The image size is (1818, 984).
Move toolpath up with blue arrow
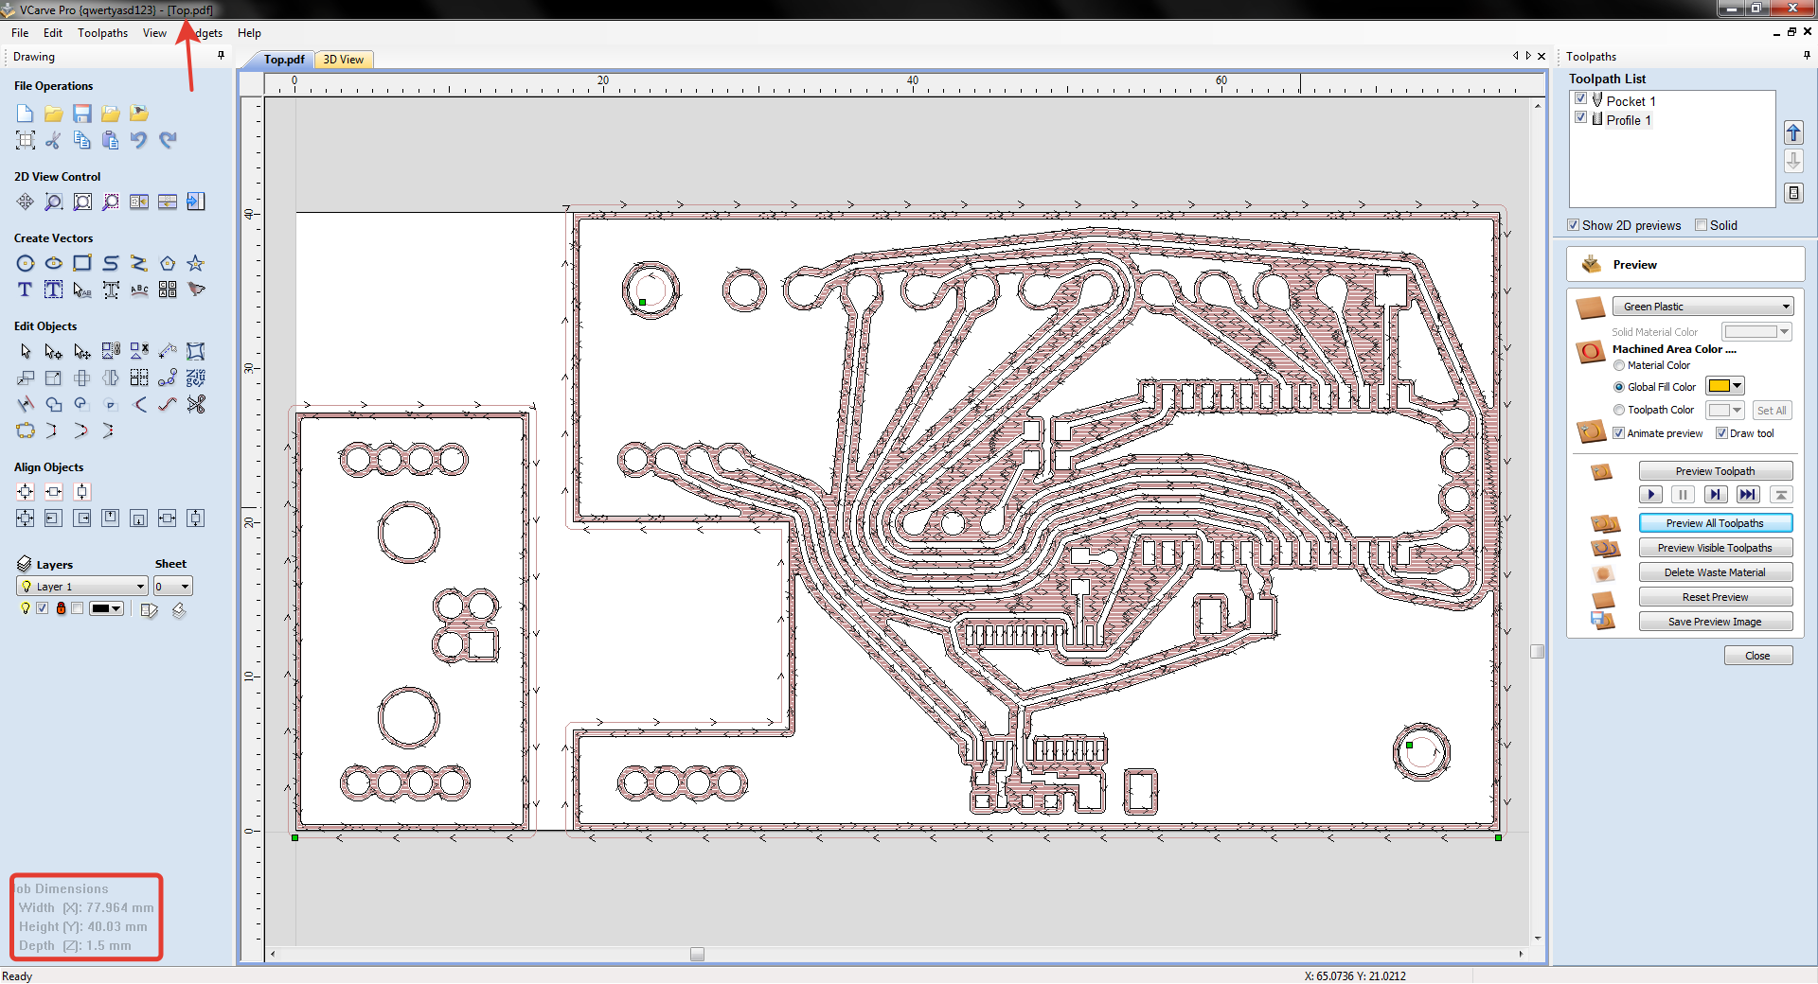coord(1793,132)
